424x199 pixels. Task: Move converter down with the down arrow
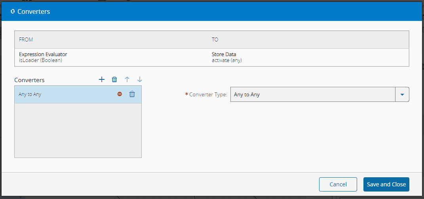139,79
